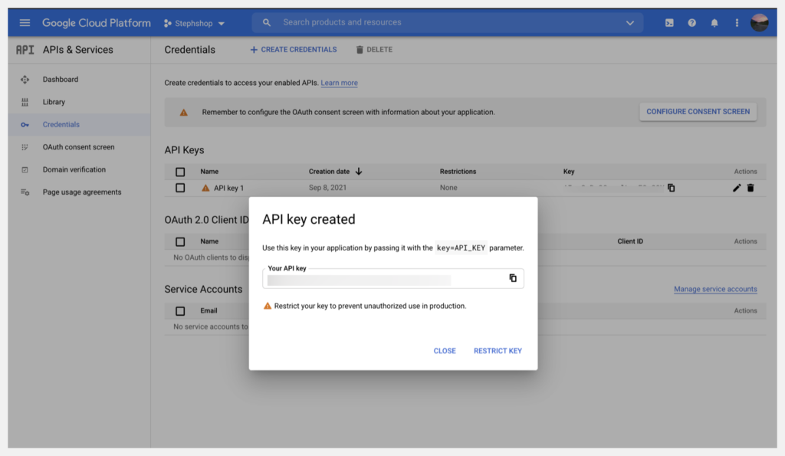Expand the Stephshop project selector
Image resolution: width=785 pixels, height=456 pixels.
pyautogui.click(x=193, y=22)
